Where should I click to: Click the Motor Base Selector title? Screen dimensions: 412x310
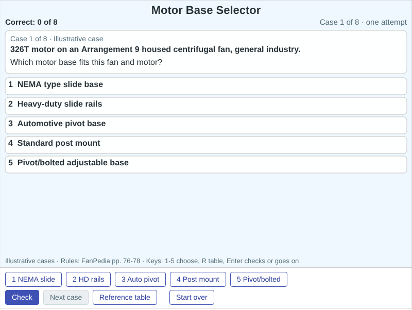(x=206, y=10)
